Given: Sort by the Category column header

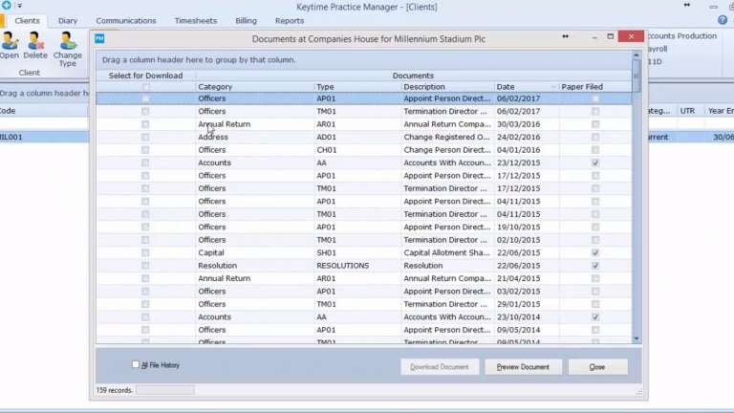Looking at the screenshot, I should tap(254, 87).
